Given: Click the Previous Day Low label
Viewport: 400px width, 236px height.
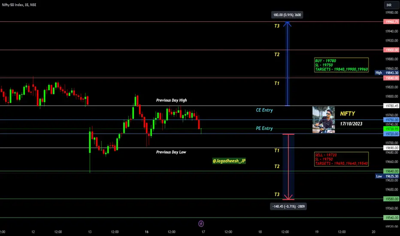Looking at the screenshot, I should 171,152.
